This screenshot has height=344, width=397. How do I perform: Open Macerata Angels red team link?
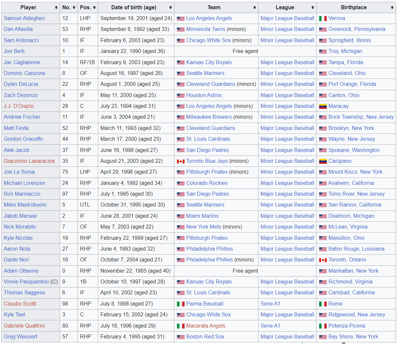click(206, 326)
